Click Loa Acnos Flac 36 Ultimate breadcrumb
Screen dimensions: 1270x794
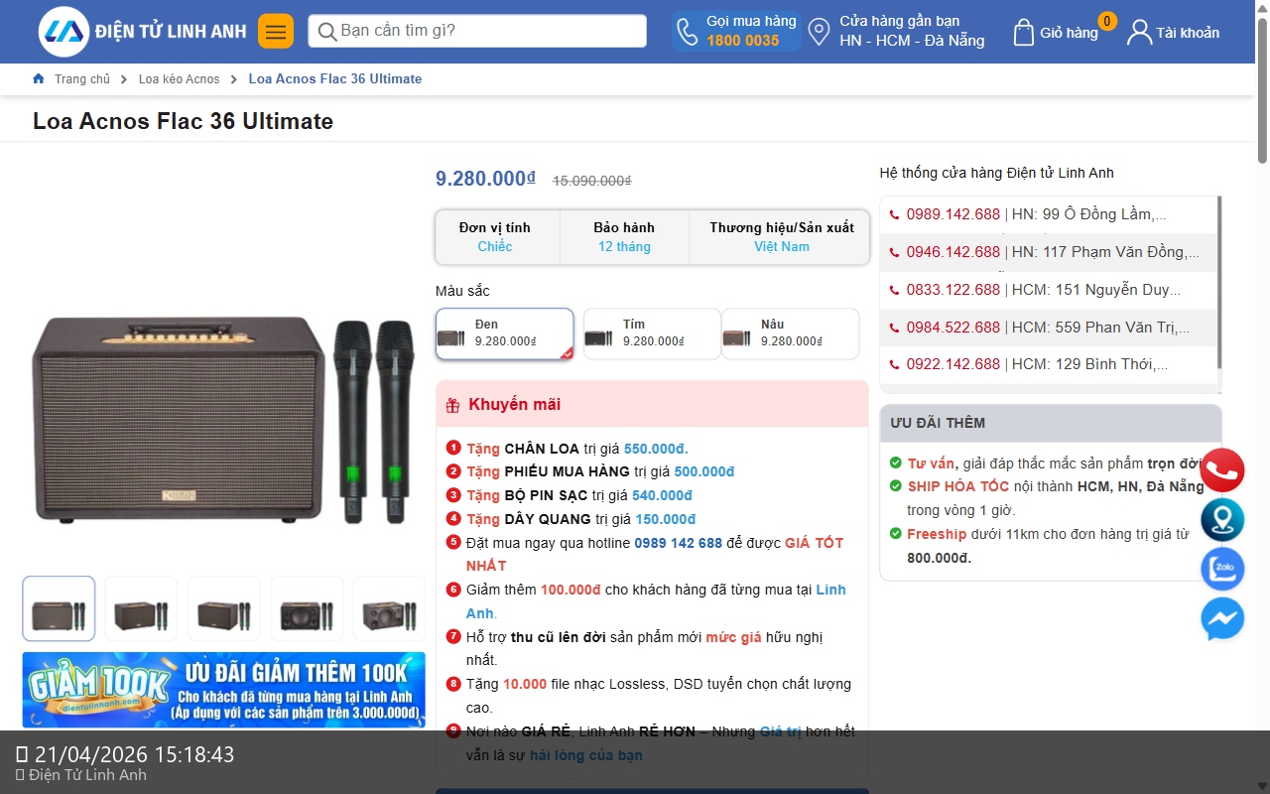coord(335,78)
